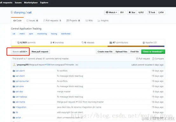This screenshot has height=122, width=176.
Task: Click the 'apm' topic tag
Action: tap(31, 34)
